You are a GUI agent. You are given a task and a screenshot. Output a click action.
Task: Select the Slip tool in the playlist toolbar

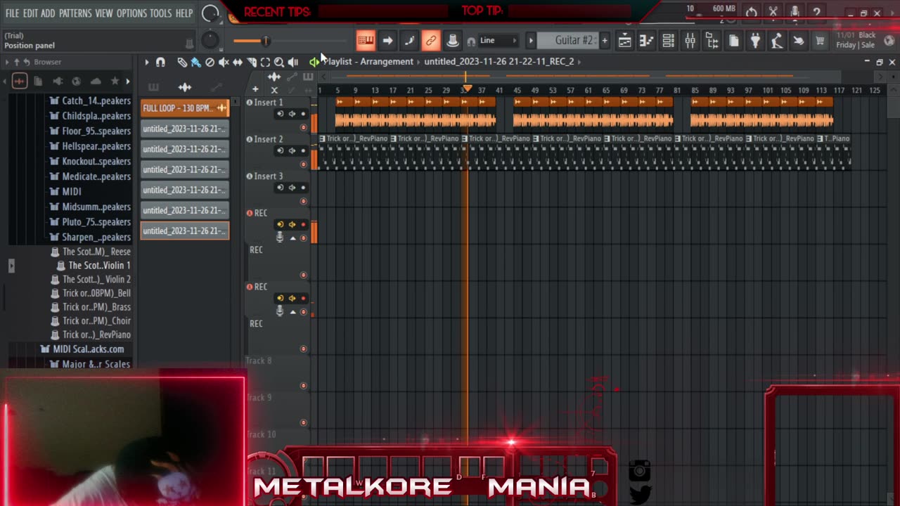click(x=238, y=62)
